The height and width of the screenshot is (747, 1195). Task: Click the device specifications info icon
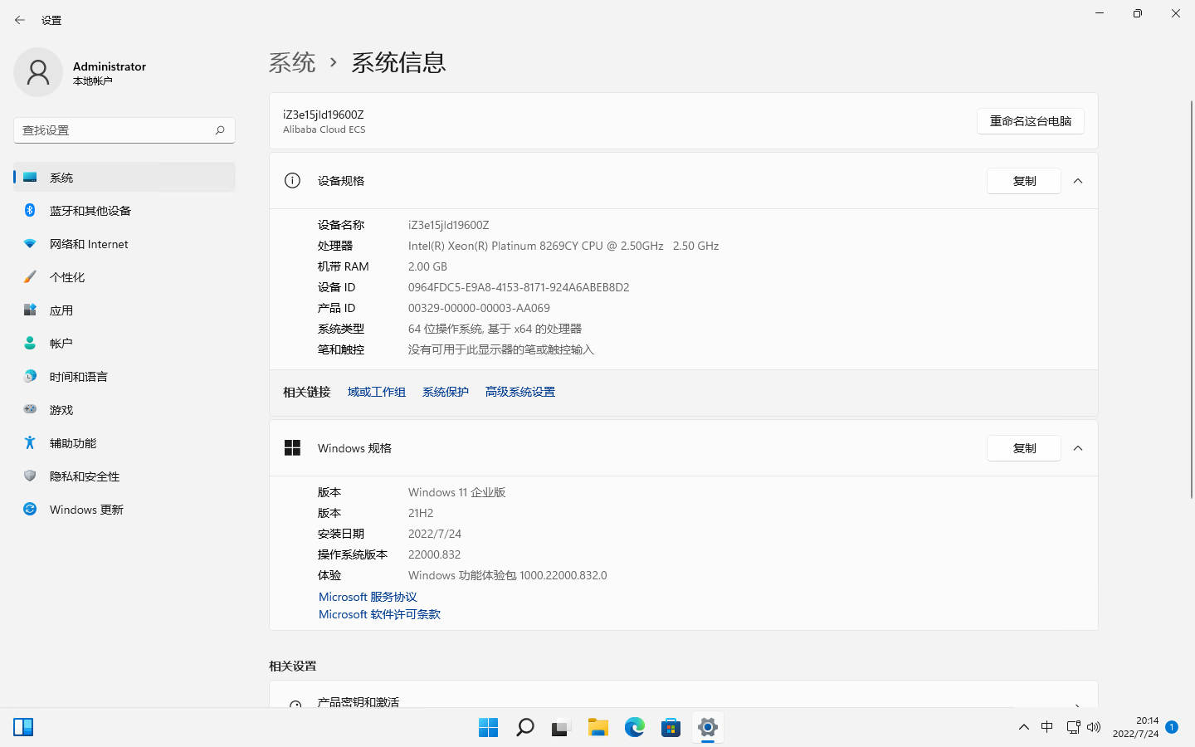pyautogui.click(x=292, y=181)
